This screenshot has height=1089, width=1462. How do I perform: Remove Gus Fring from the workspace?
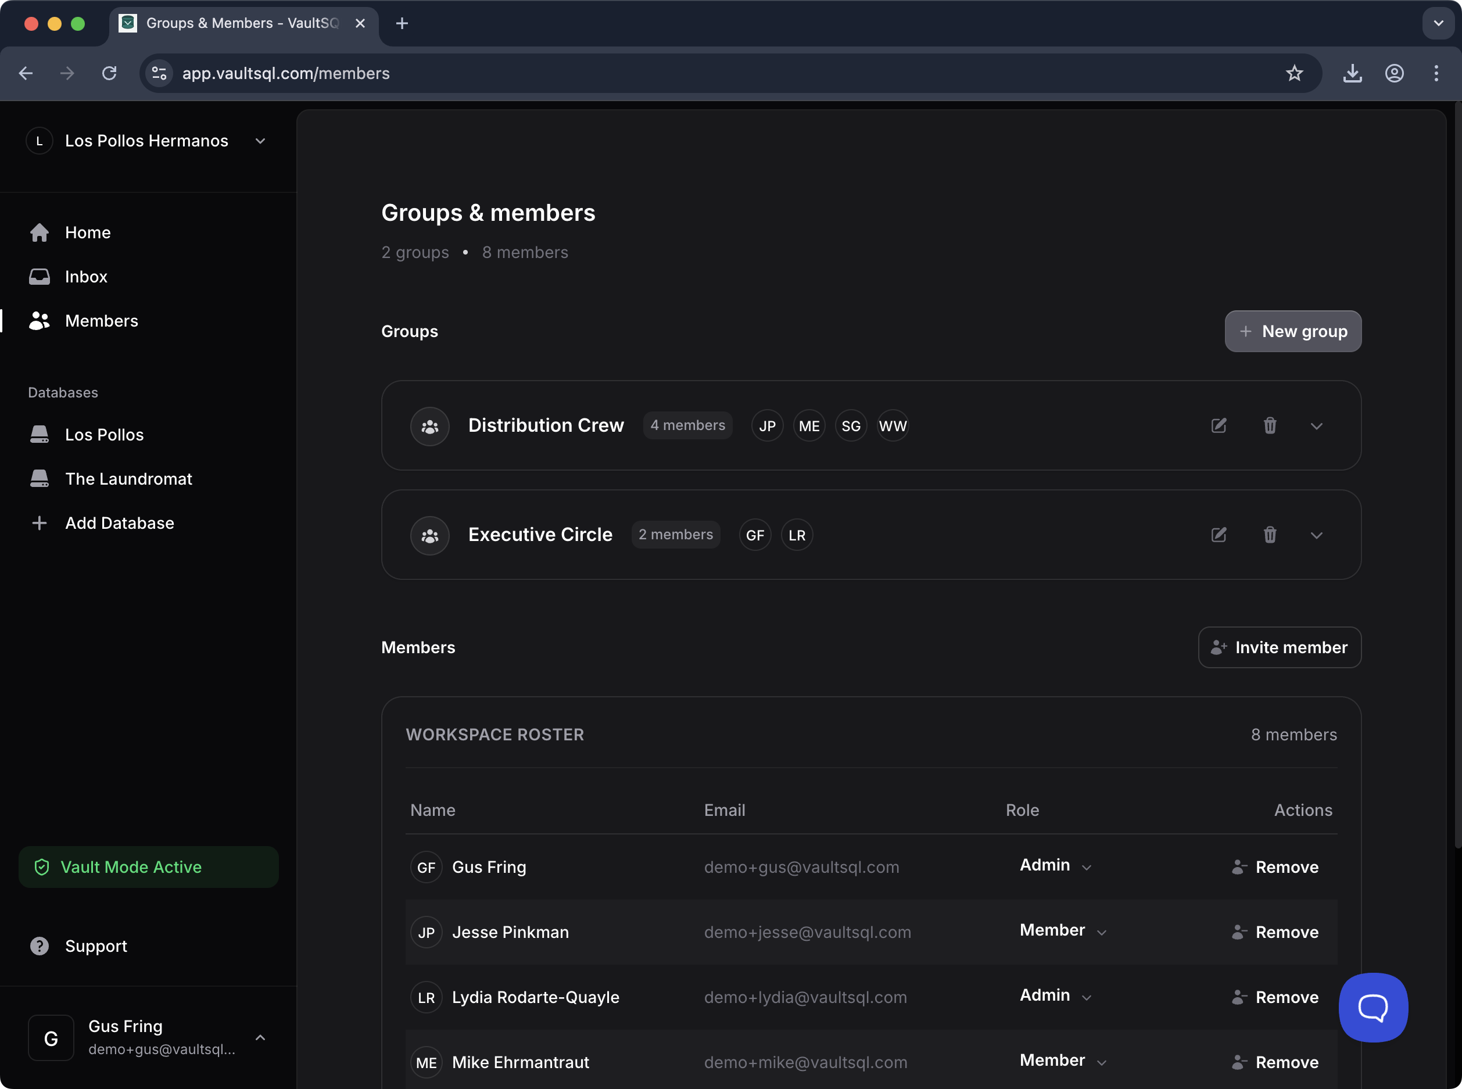(x=1275, y=867)
